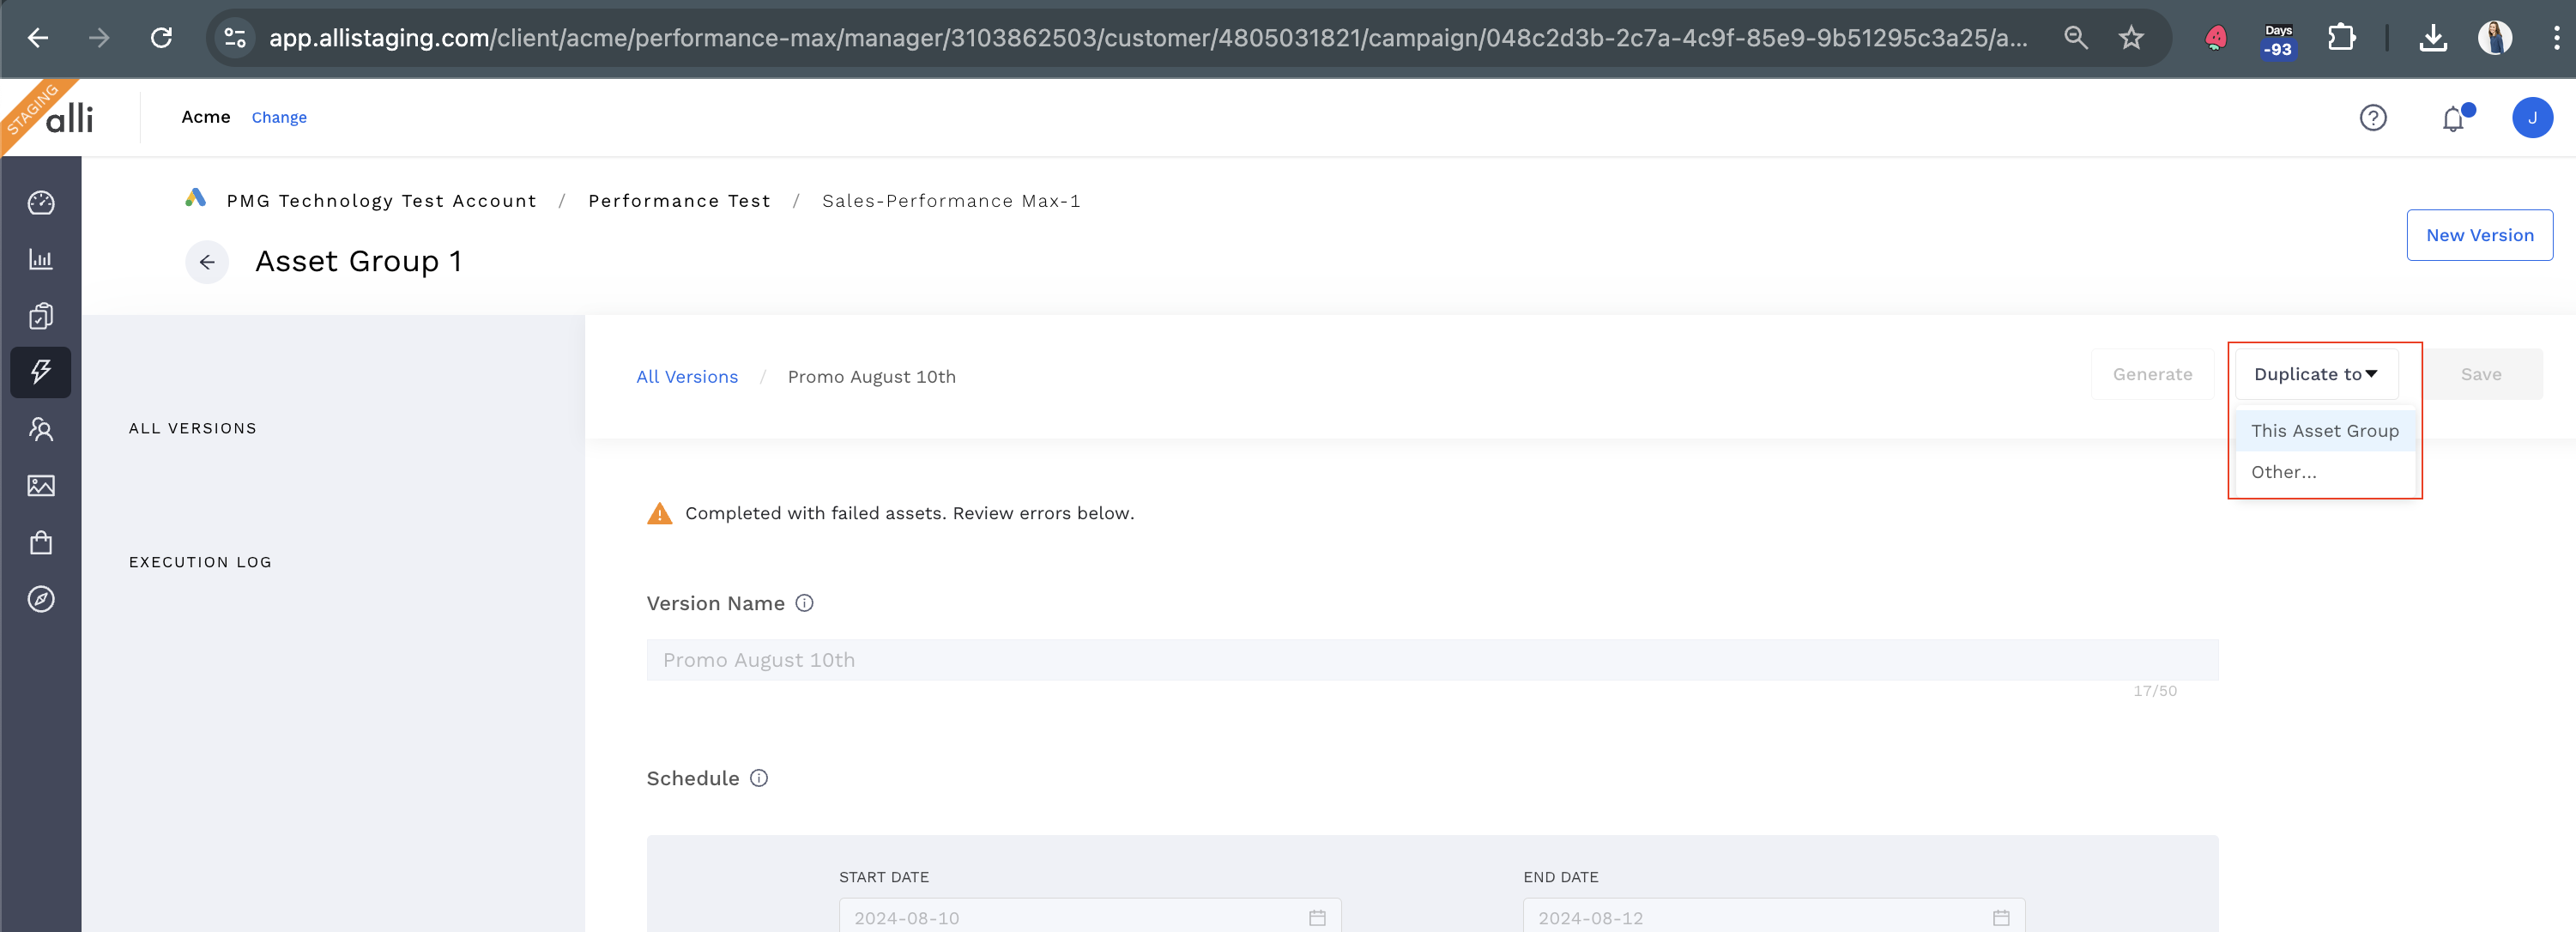The height and width of the screenshot is (932, 2576).
Task: Expand the Duplicate to dropdown
Action: click(x=2315, y=374)
